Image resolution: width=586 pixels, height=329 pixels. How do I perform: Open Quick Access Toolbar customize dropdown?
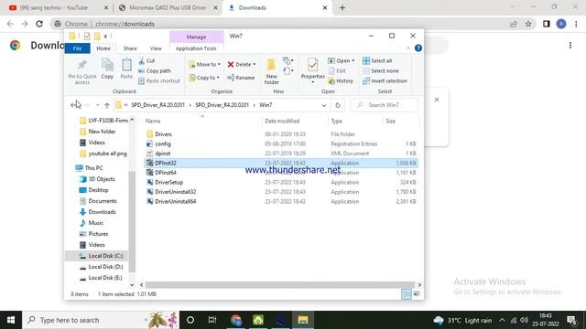(105, 37)
